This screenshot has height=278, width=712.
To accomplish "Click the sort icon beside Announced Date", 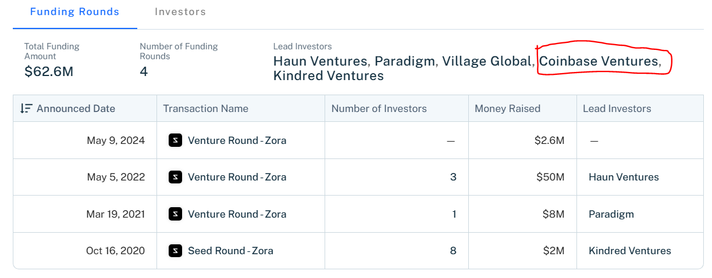I will pyautogui.click(x=26, y=109).
